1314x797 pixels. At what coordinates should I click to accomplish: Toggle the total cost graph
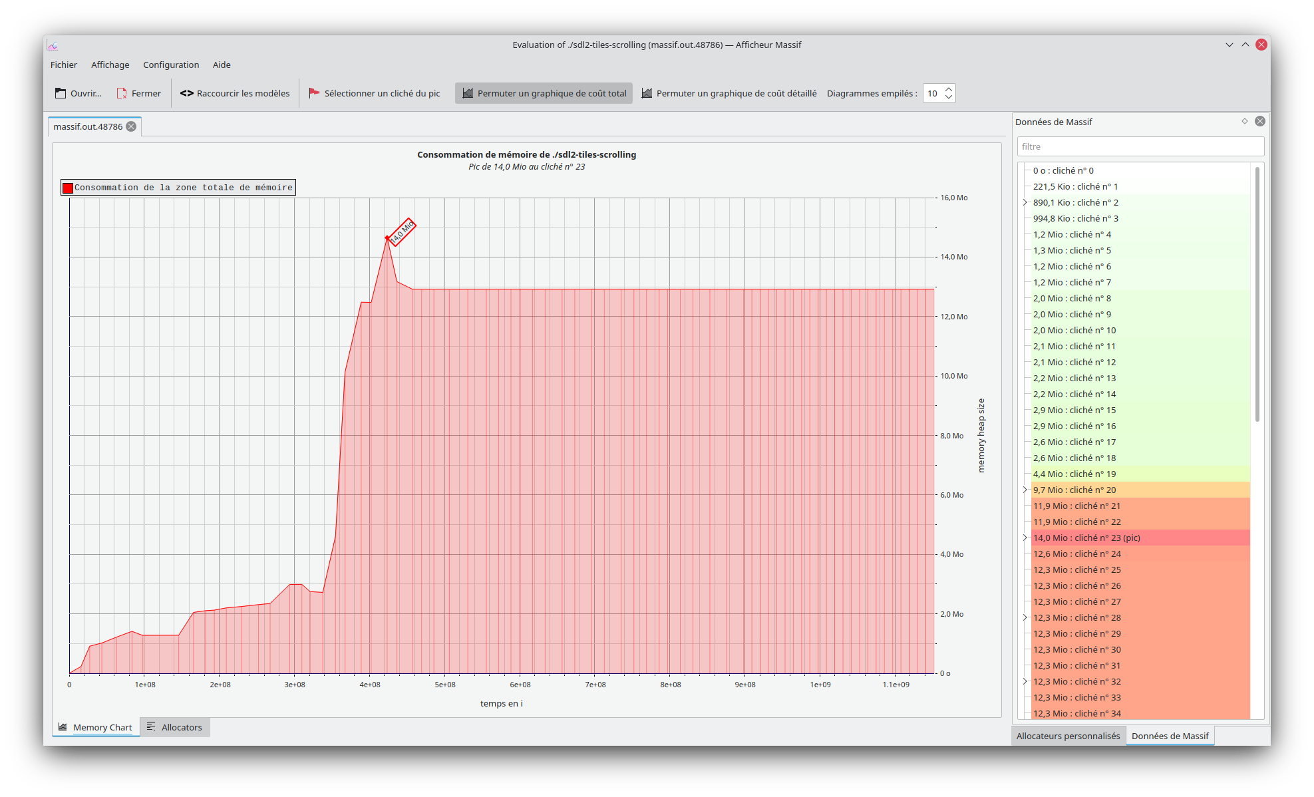tap(544, 93)
